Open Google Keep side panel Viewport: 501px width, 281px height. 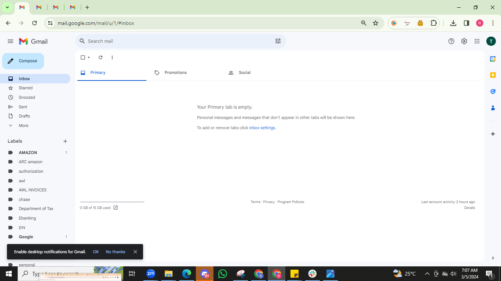pos(493,75)
